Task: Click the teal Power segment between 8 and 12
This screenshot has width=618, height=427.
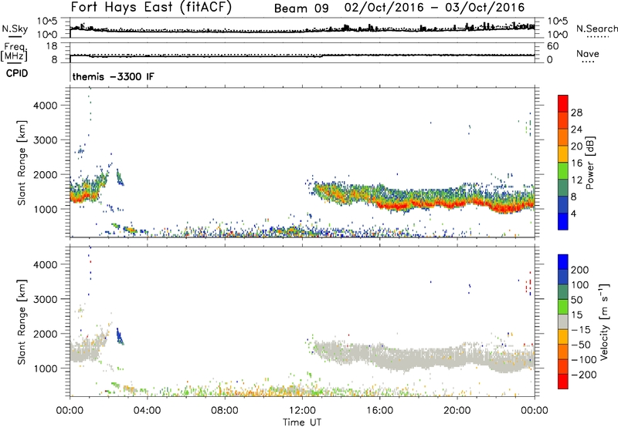Action: click(x=563, y=188)
